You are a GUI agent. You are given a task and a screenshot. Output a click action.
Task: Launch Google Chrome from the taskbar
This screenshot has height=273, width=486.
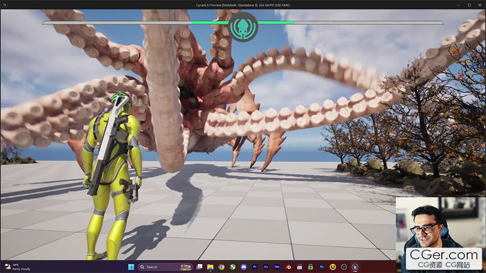221,267
